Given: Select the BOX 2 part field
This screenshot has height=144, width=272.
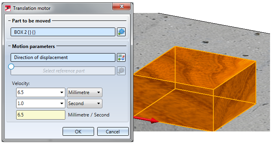Looking at the screenshot, I should pos(63,32).
